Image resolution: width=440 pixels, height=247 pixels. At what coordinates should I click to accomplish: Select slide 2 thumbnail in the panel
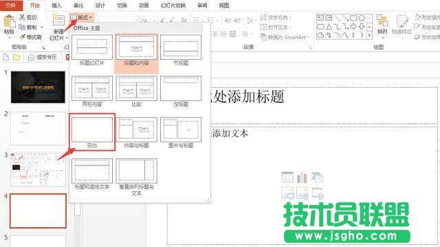point(38,128)
